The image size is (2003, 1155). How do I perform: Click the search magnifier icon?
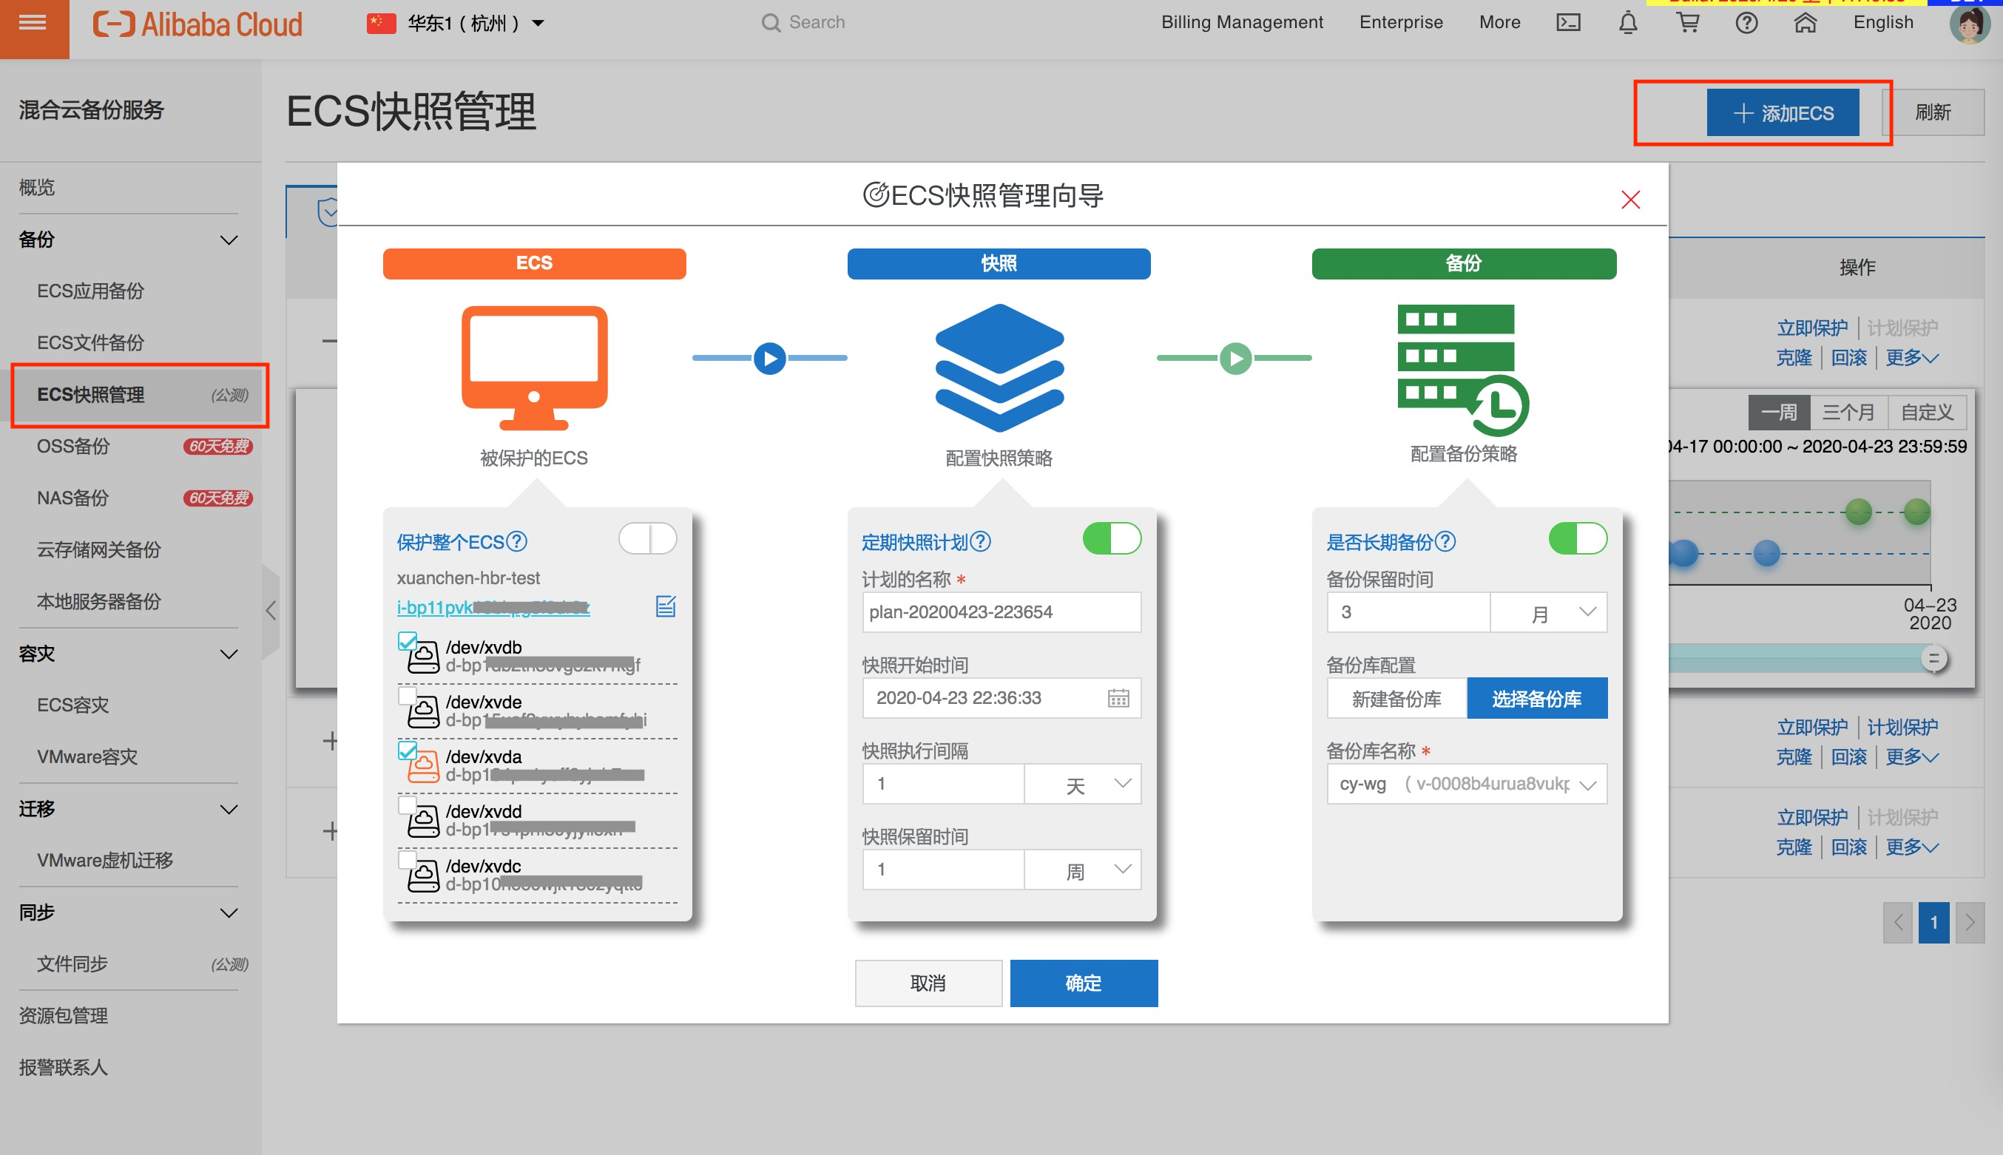point(771,23)
